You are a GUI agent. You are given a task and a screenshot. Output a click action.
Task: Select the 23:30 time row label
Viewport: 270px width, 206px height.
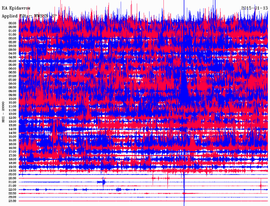pyautogui.click(x=12, y=201)
